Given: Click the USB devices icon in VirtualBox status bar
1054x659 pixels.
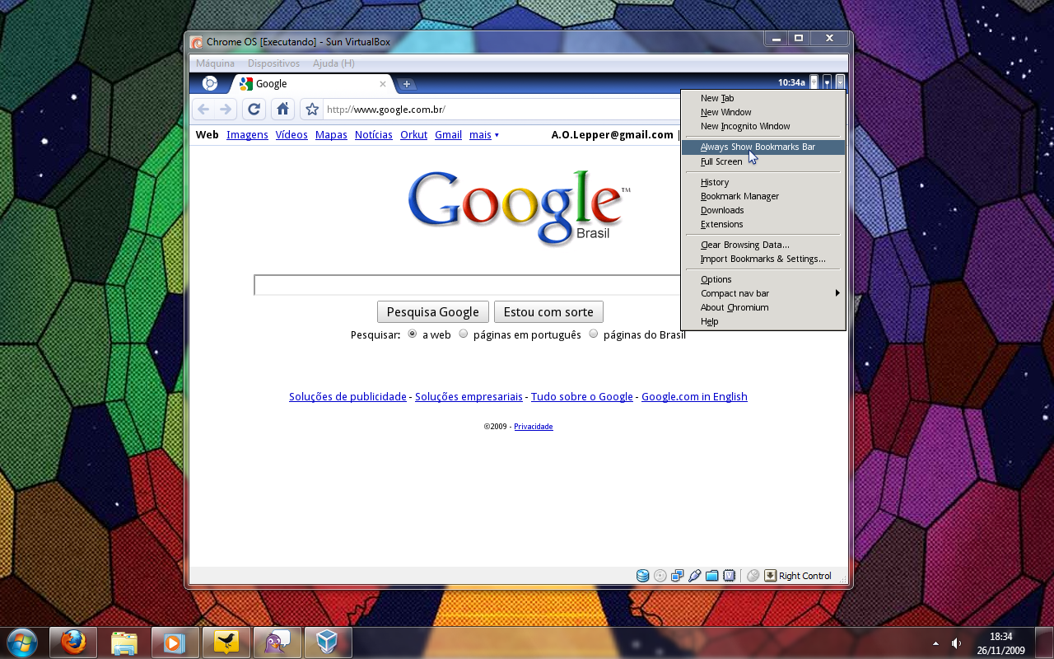Looking at the screenshot, I should point(695,576).
